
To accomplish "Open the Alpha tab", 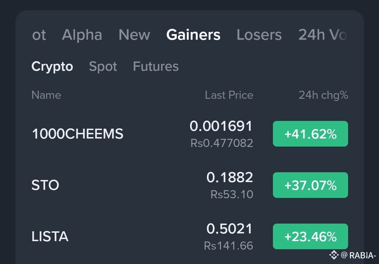I will tap(82, 35).
